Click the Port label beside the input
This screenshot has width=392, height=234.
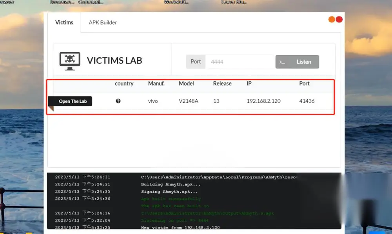pyautogui.click(x=196, y=62)
